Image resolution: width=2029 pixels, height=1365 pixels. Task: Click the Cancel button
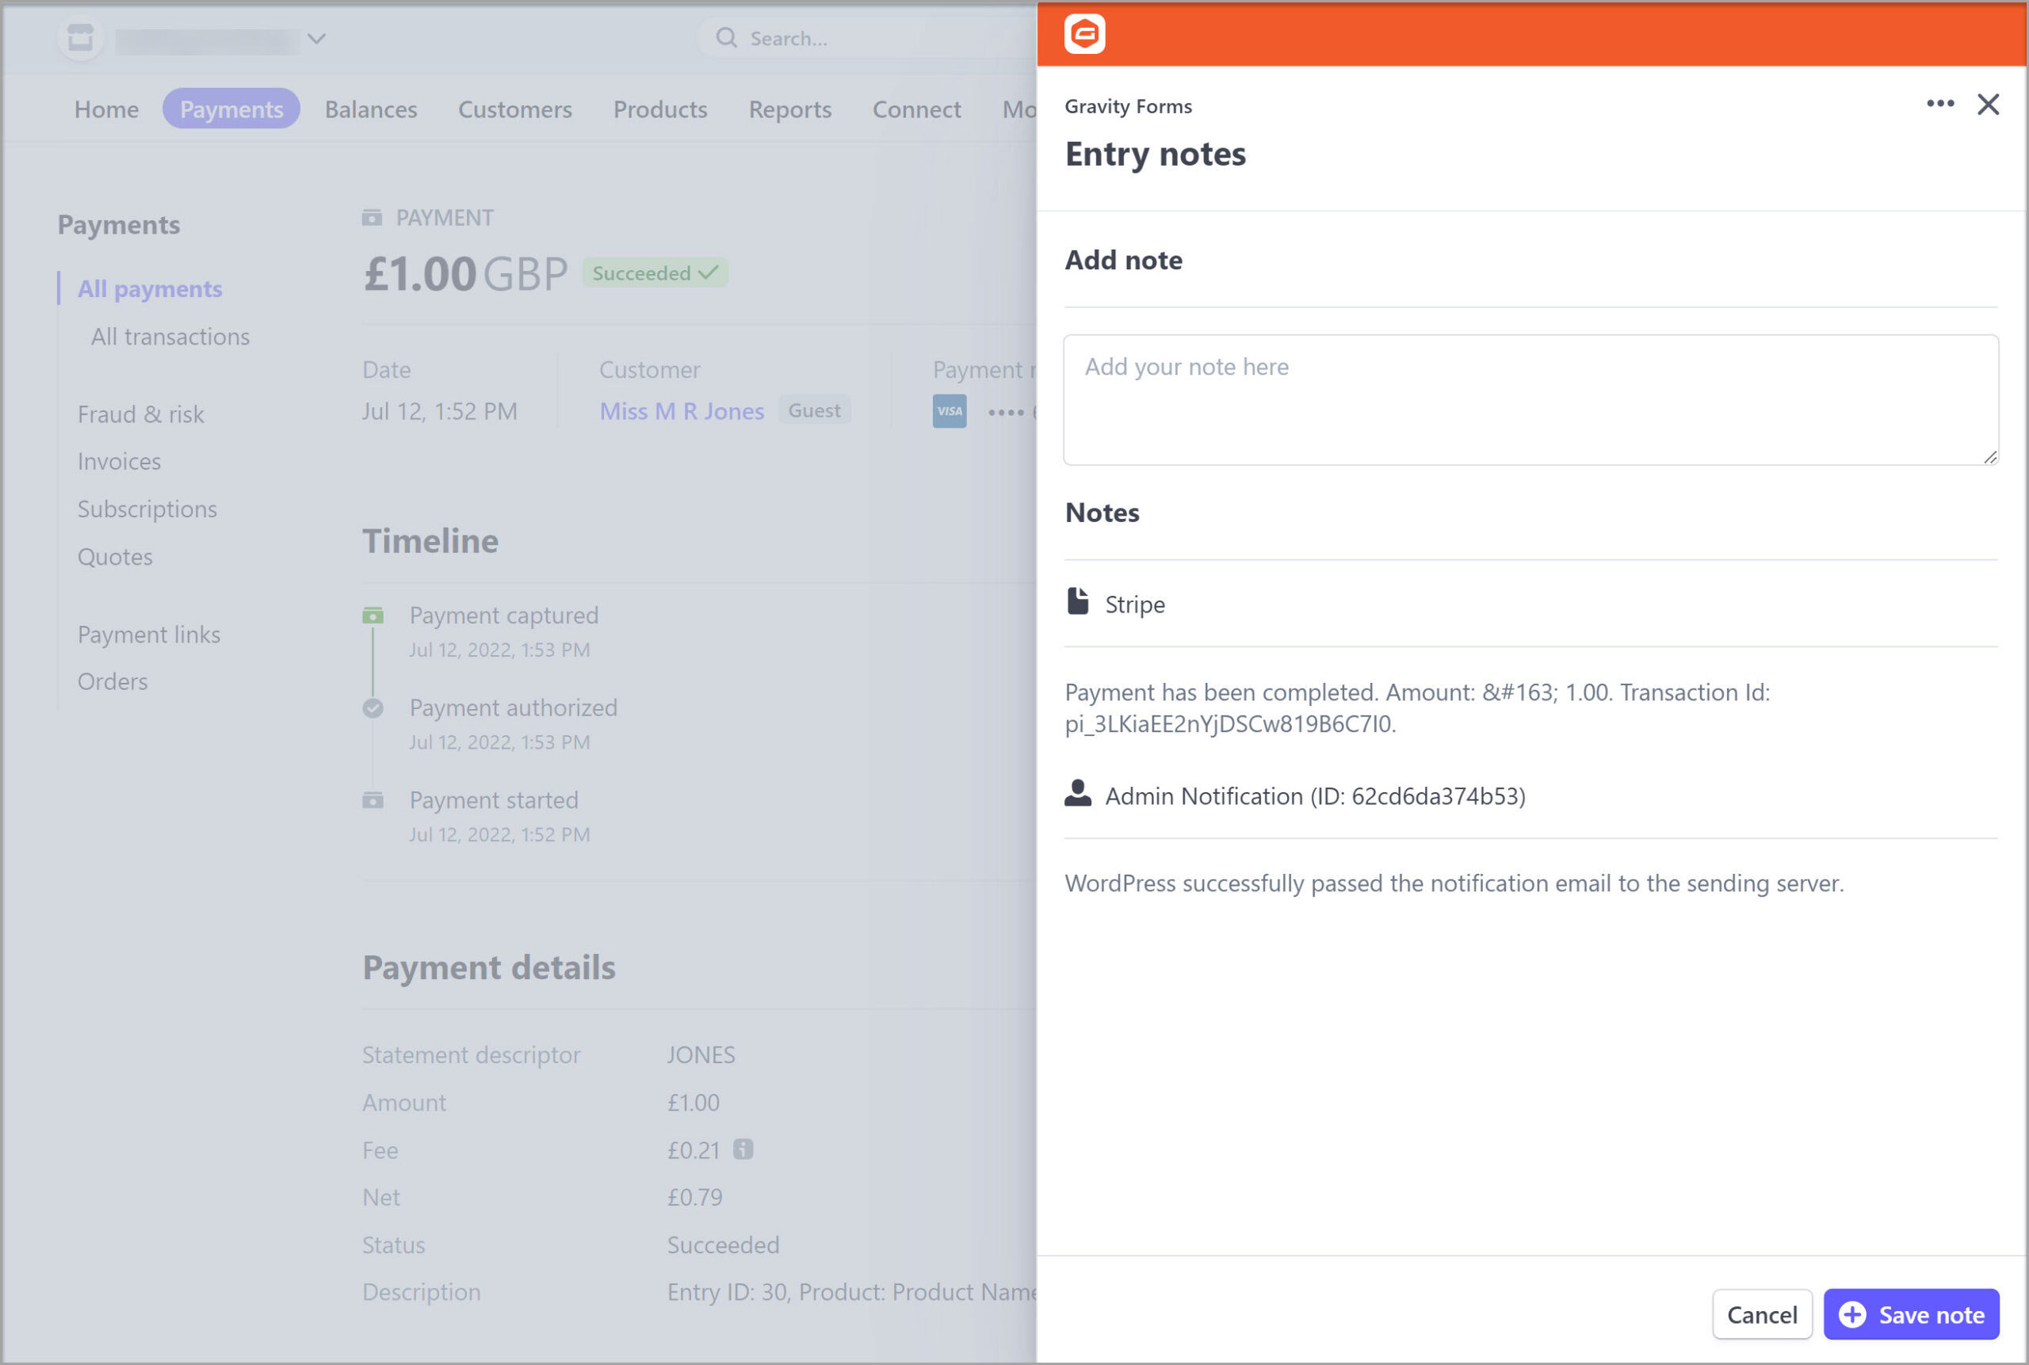tap(1762, 1314)
